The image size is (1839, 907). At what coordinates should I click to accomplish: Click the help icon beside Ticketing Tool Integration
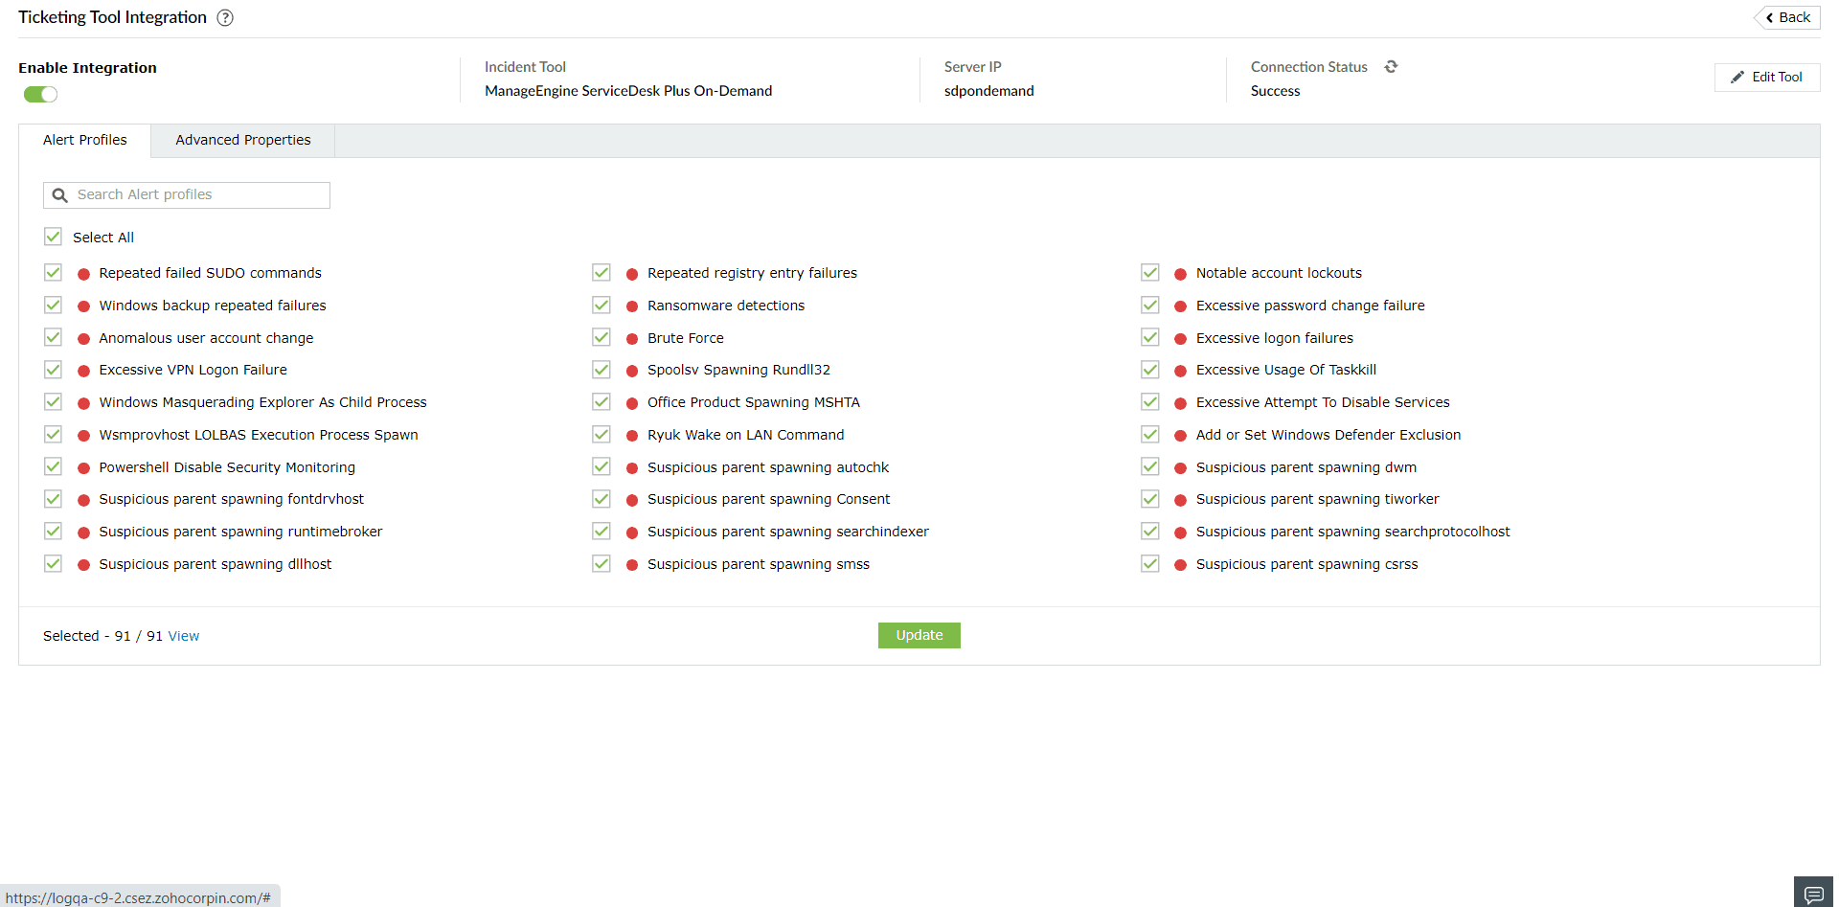pyautogui.click(x=225, y=17)
